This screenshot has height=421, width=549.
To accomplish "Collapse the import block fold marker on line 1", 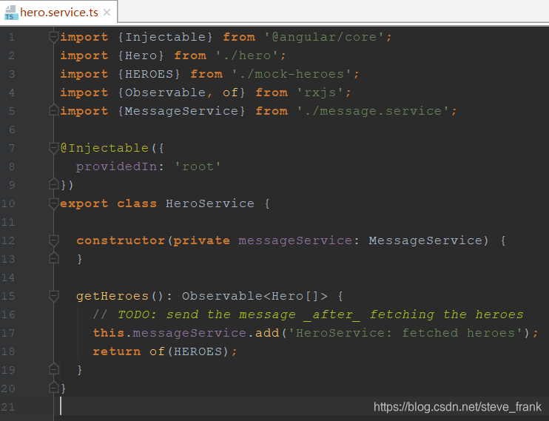I will 53,37.
